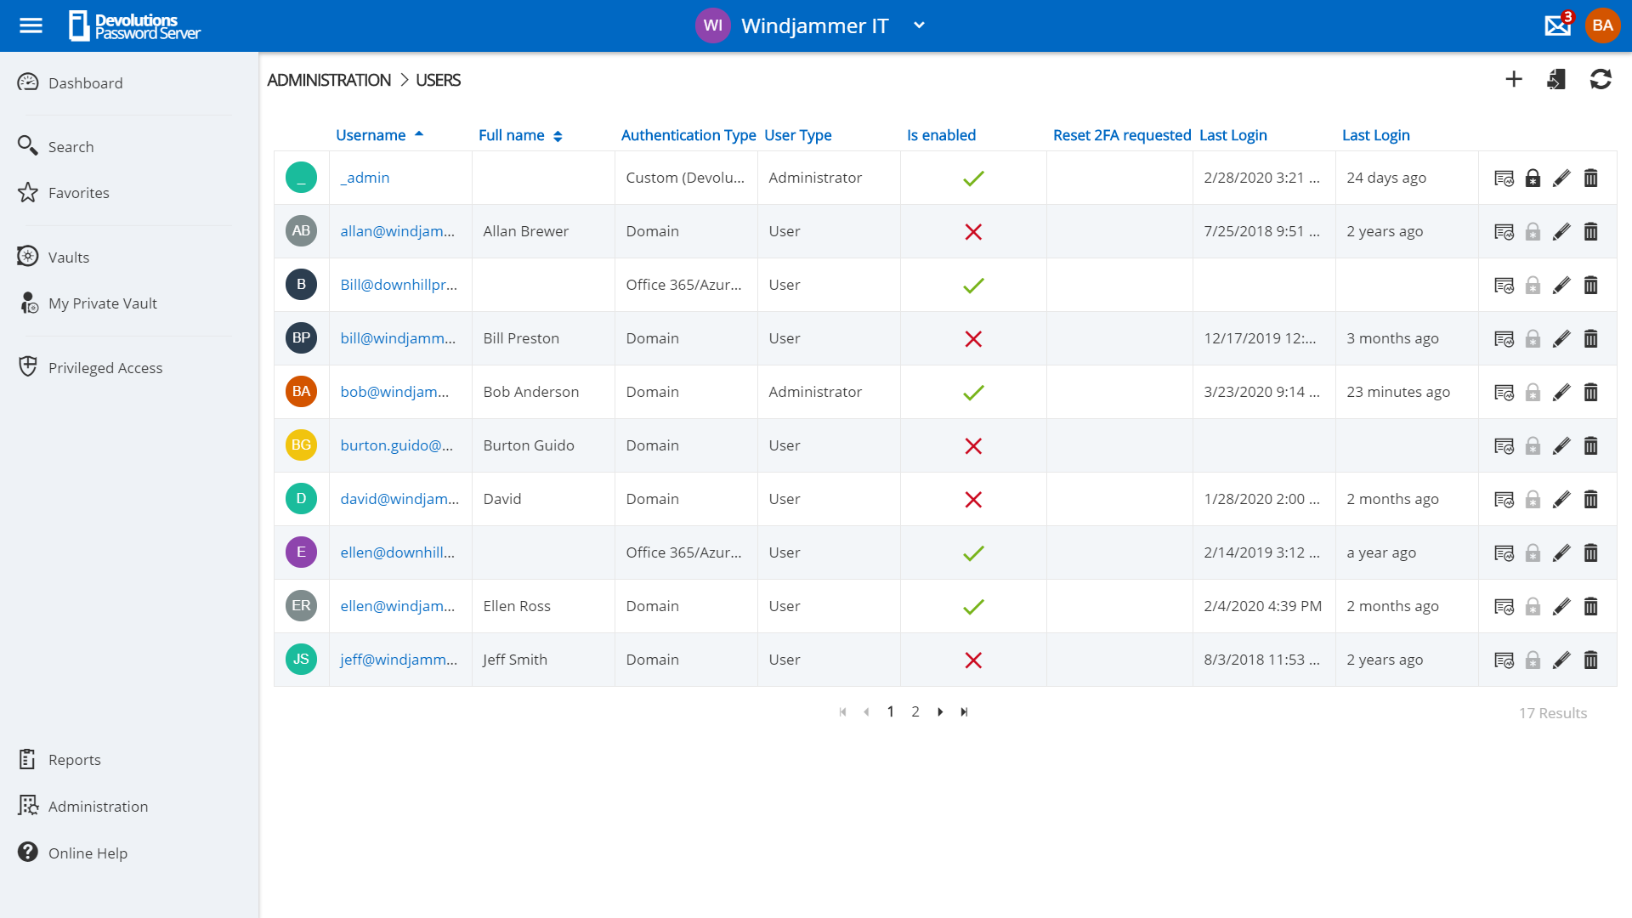Go to page 2 of results
Screen dimensions: 1632x918
point(915,711)
